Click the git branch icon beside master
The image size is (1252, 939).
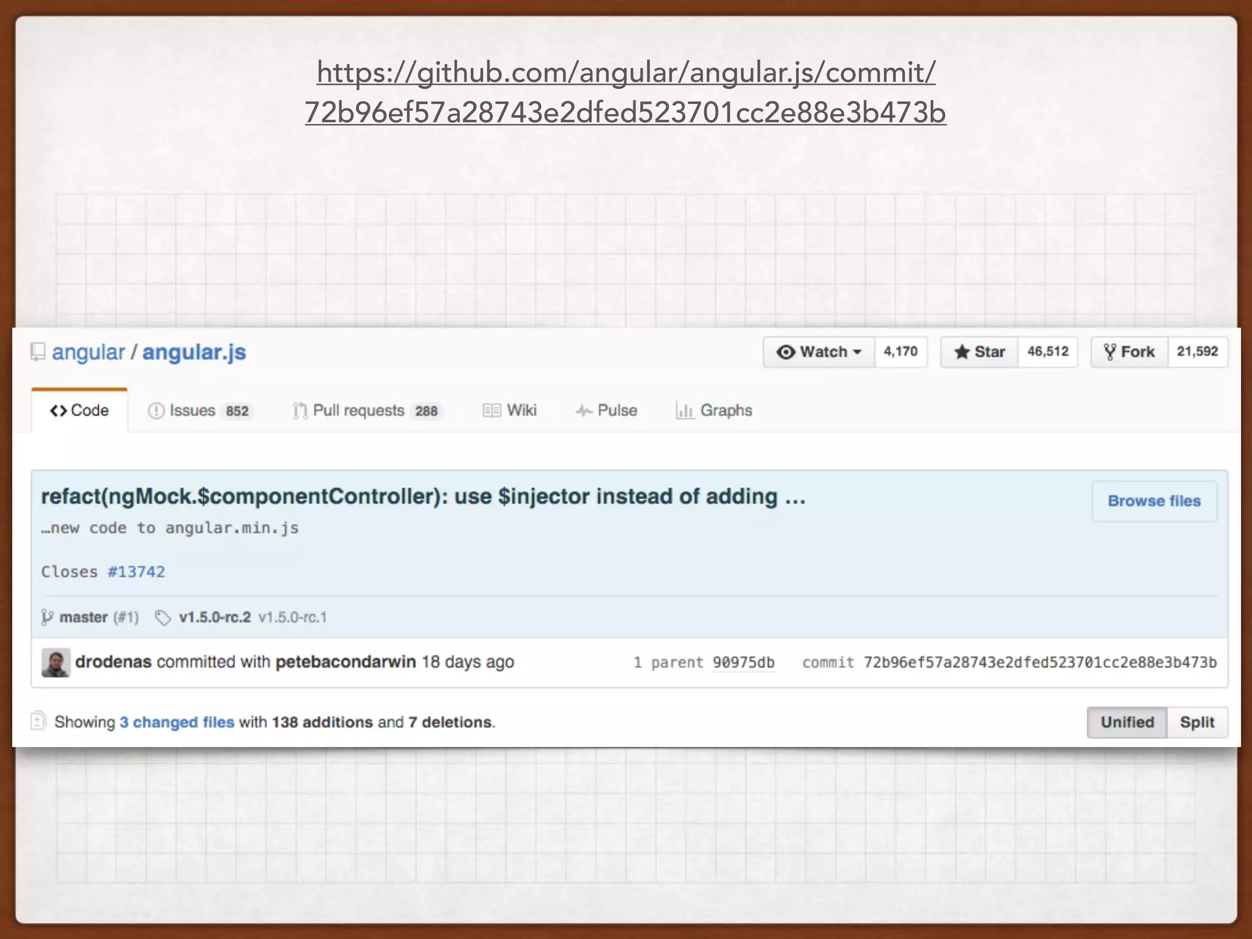tap(47, 617)
